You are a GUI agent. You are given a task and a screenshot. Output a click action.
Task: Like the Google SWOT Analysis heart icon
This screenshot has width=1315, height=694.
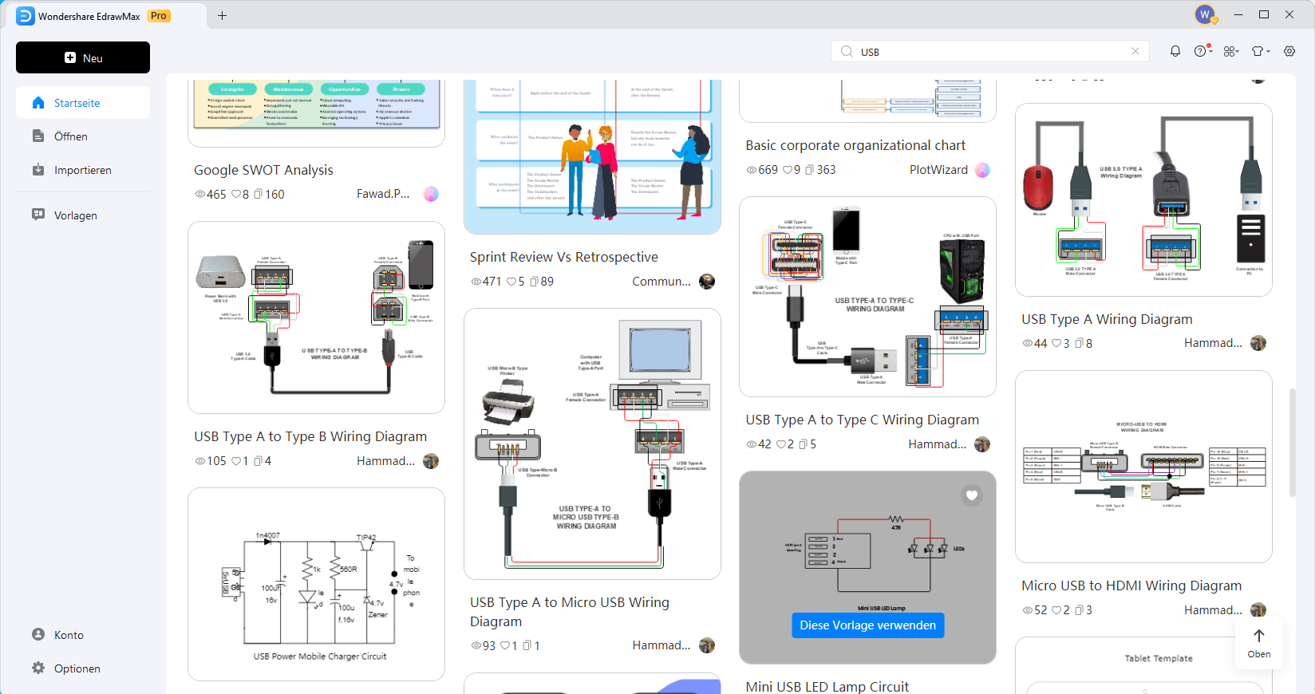(x=236, y=194)
